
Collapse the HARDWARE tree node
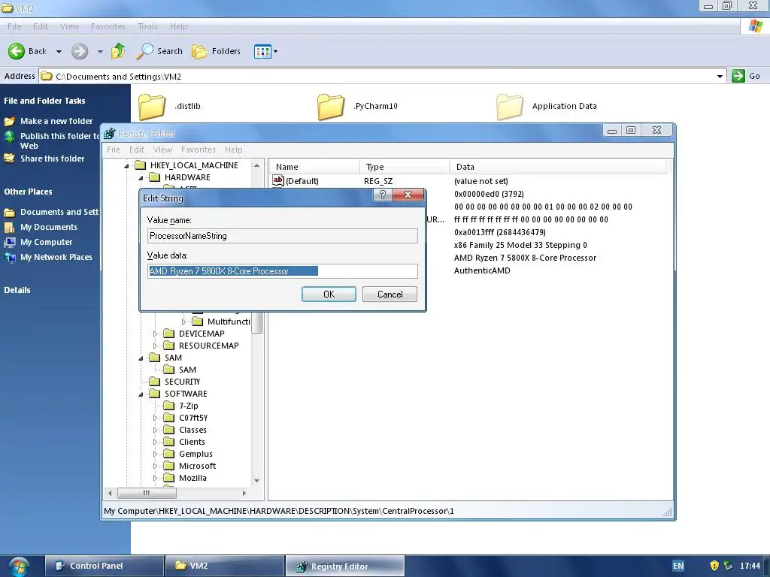tap(141, 178)
